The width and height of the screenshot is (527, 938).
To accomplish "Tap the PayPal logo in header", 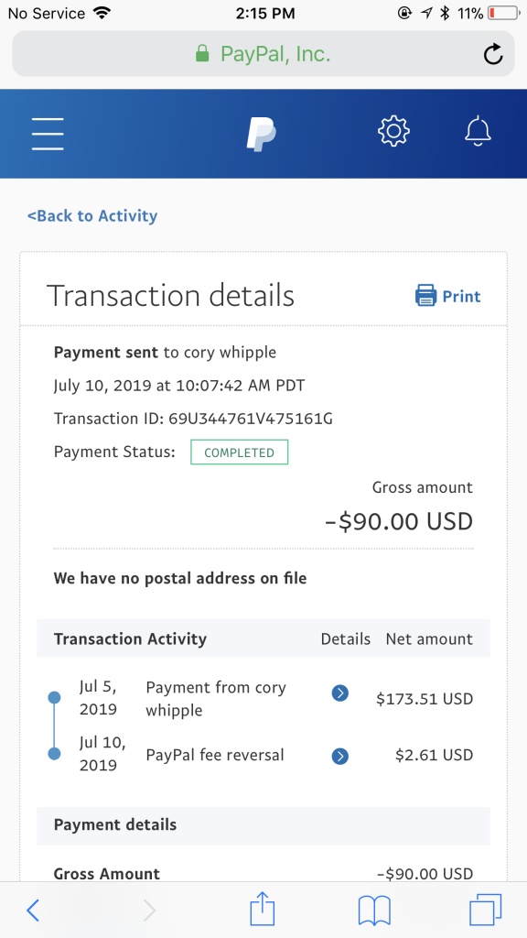I will [x=261, y=134].
